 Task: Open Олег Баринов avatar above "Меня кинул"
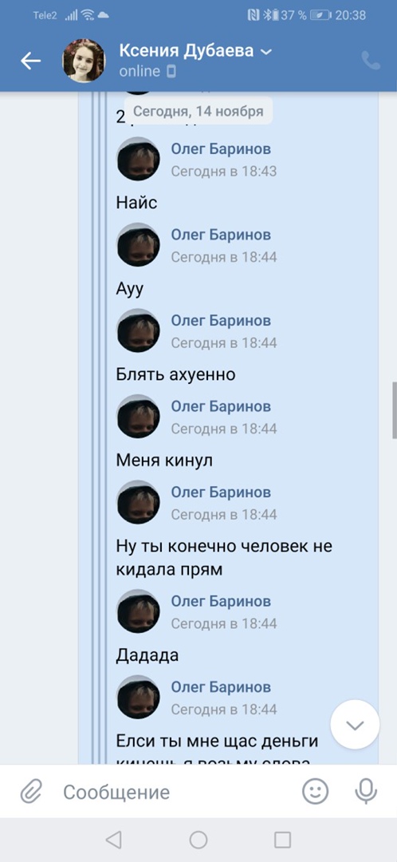tap(139, 416)
